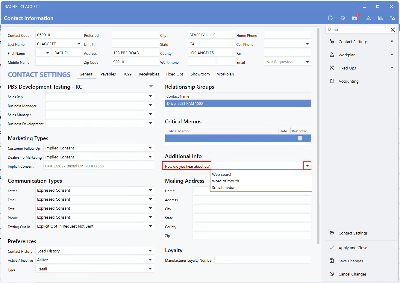Switch to the Fixed Ops tab
The height and width of the screenshot is (283, 400).
[175, 74]
